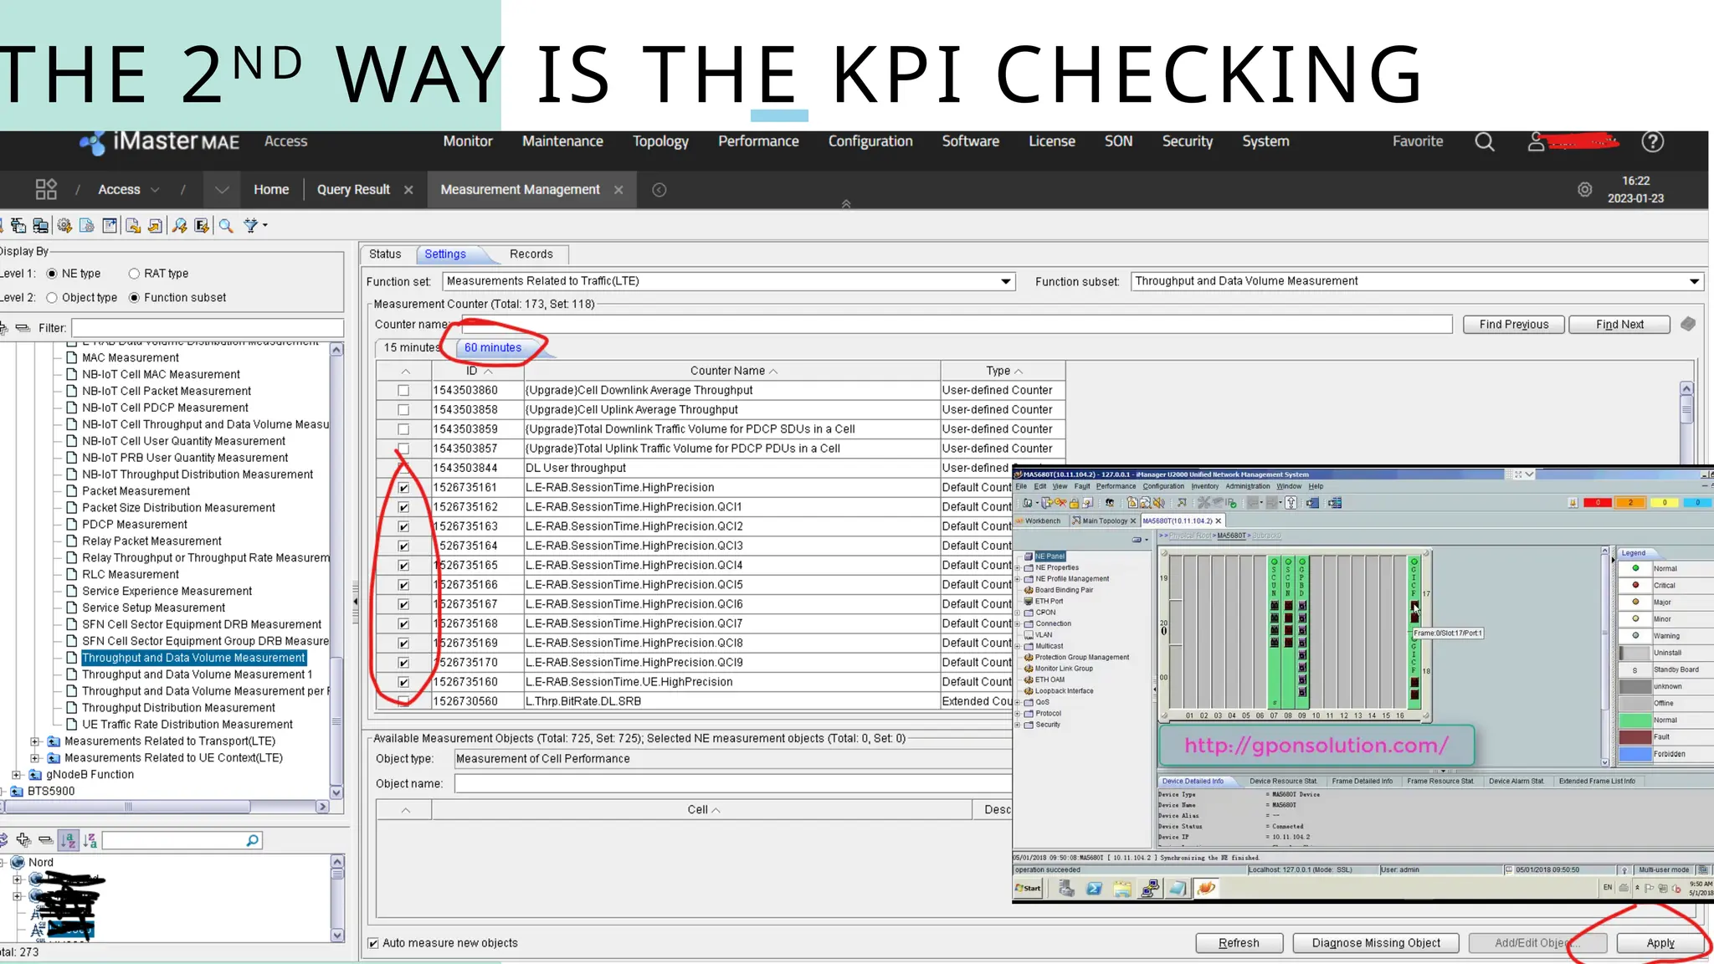
Task: Select the Function subset radio button
Action: click(134, 298)
